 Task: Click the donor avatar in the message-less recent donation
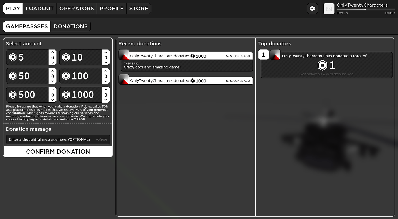pos(124,79)
